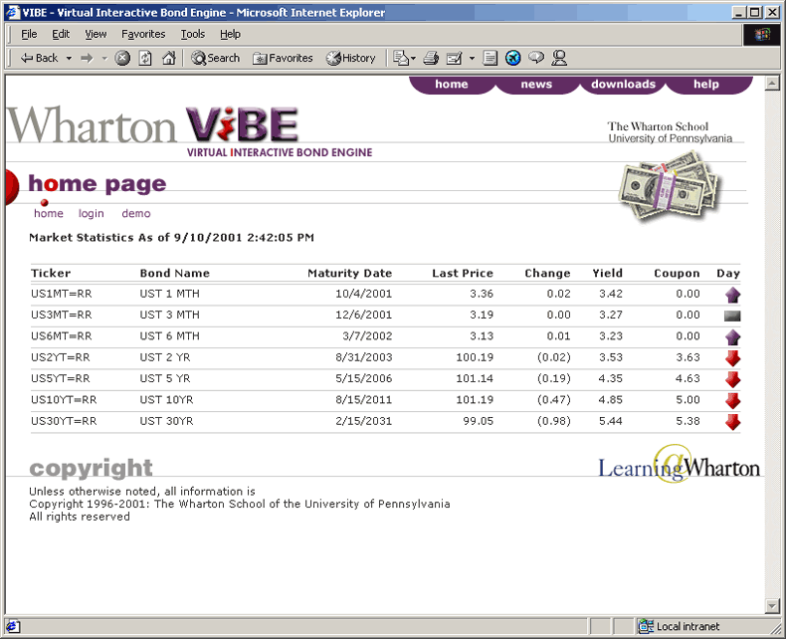Open the Favorites menu
Screen dimensions: 786x639
143,34
